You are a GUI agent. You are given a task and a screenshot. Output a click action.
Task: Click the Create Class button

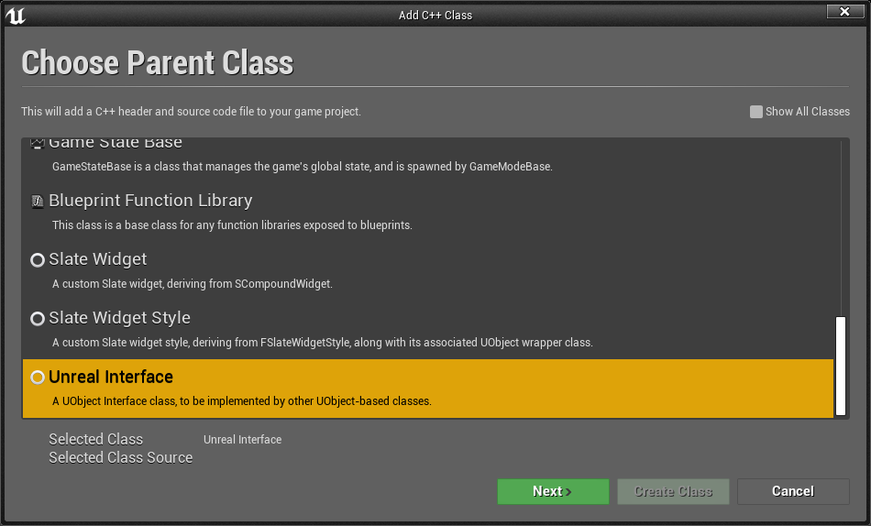tap(673, 491)
